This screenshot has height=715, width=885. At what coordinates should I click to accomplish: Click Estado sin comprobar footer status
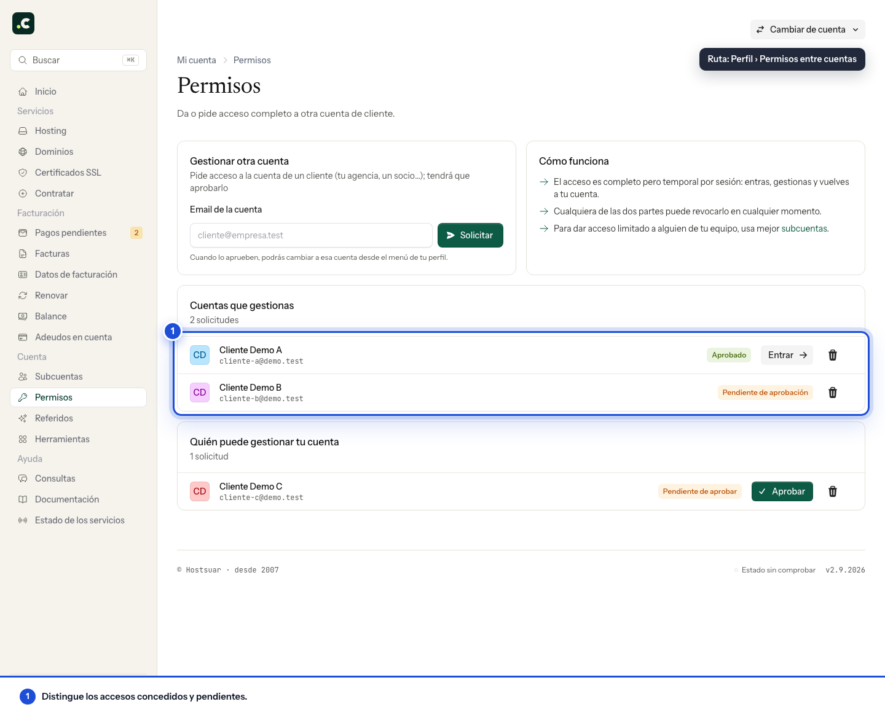775,570
